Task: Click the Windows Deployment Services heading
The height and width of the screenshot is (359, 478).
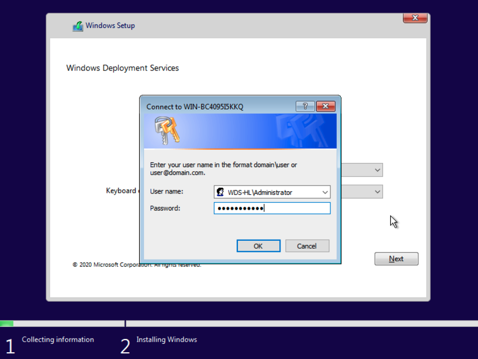Action: tap(122, 68)
